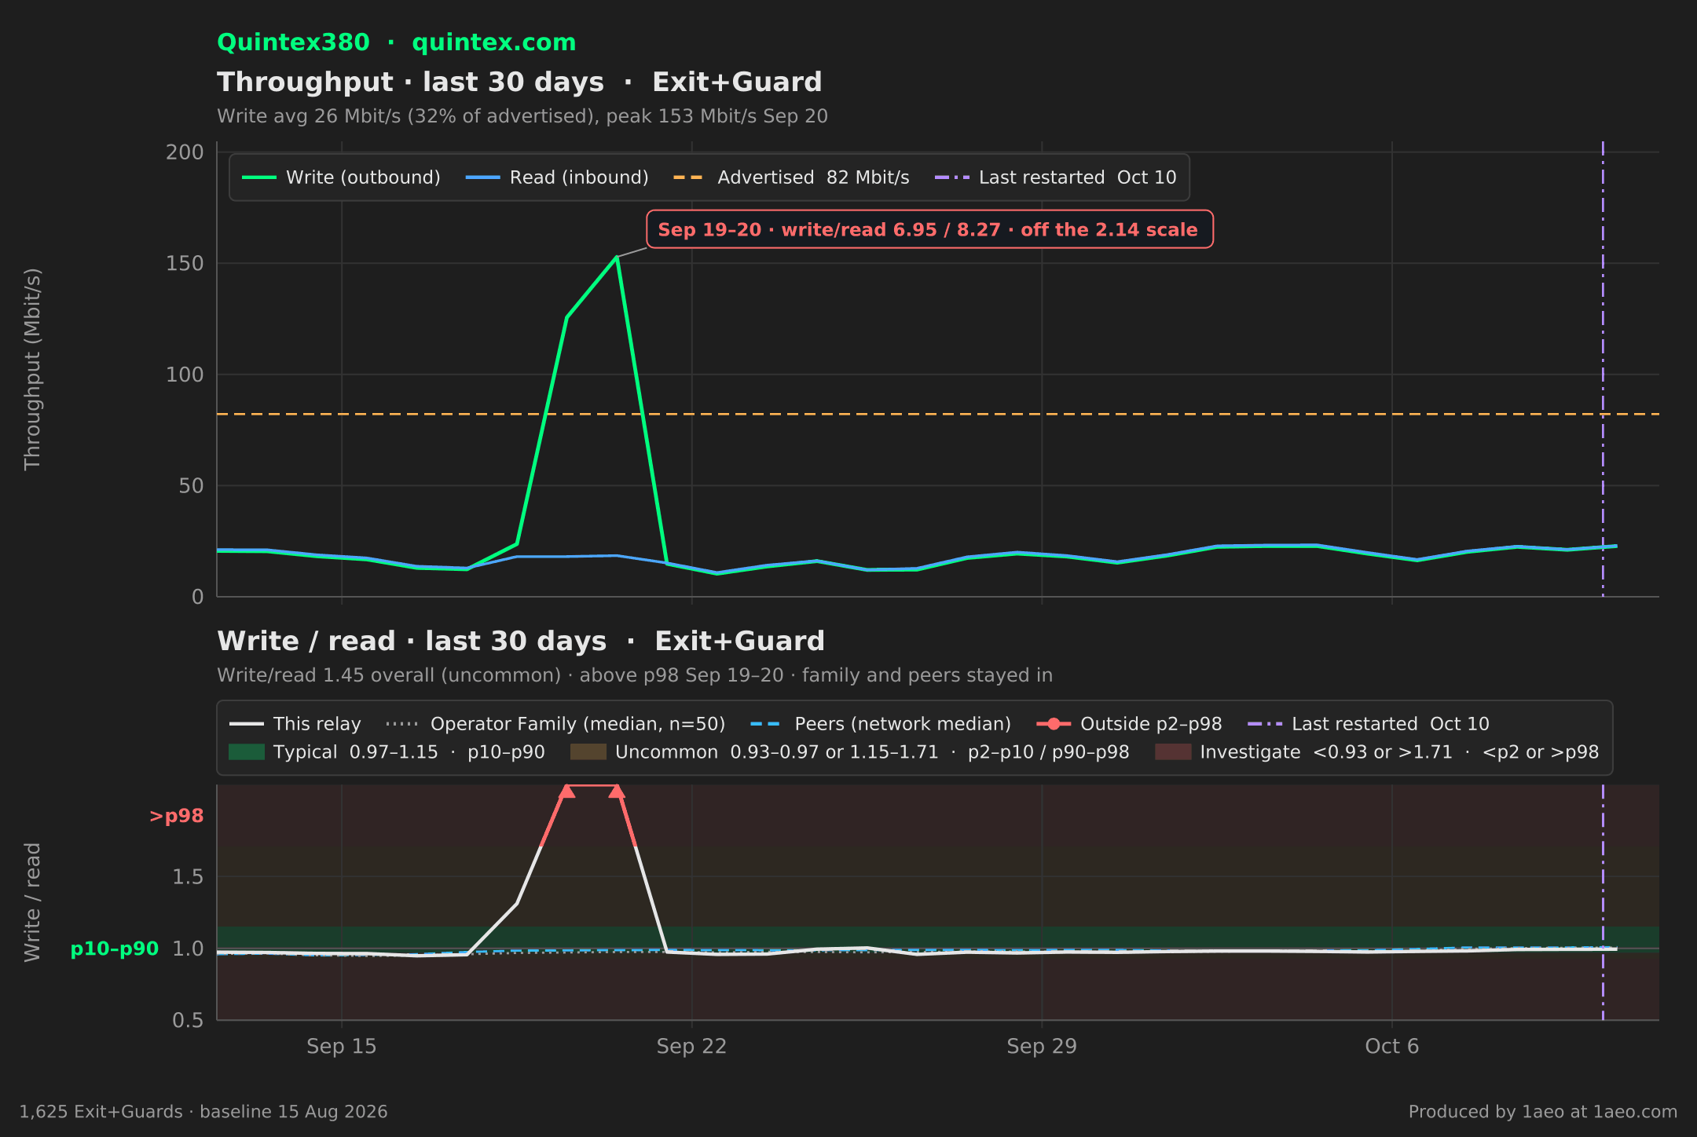The image size is (1697, 1137).
Task: Click the Write (outbound) legend entry
Action: [341, 177]
